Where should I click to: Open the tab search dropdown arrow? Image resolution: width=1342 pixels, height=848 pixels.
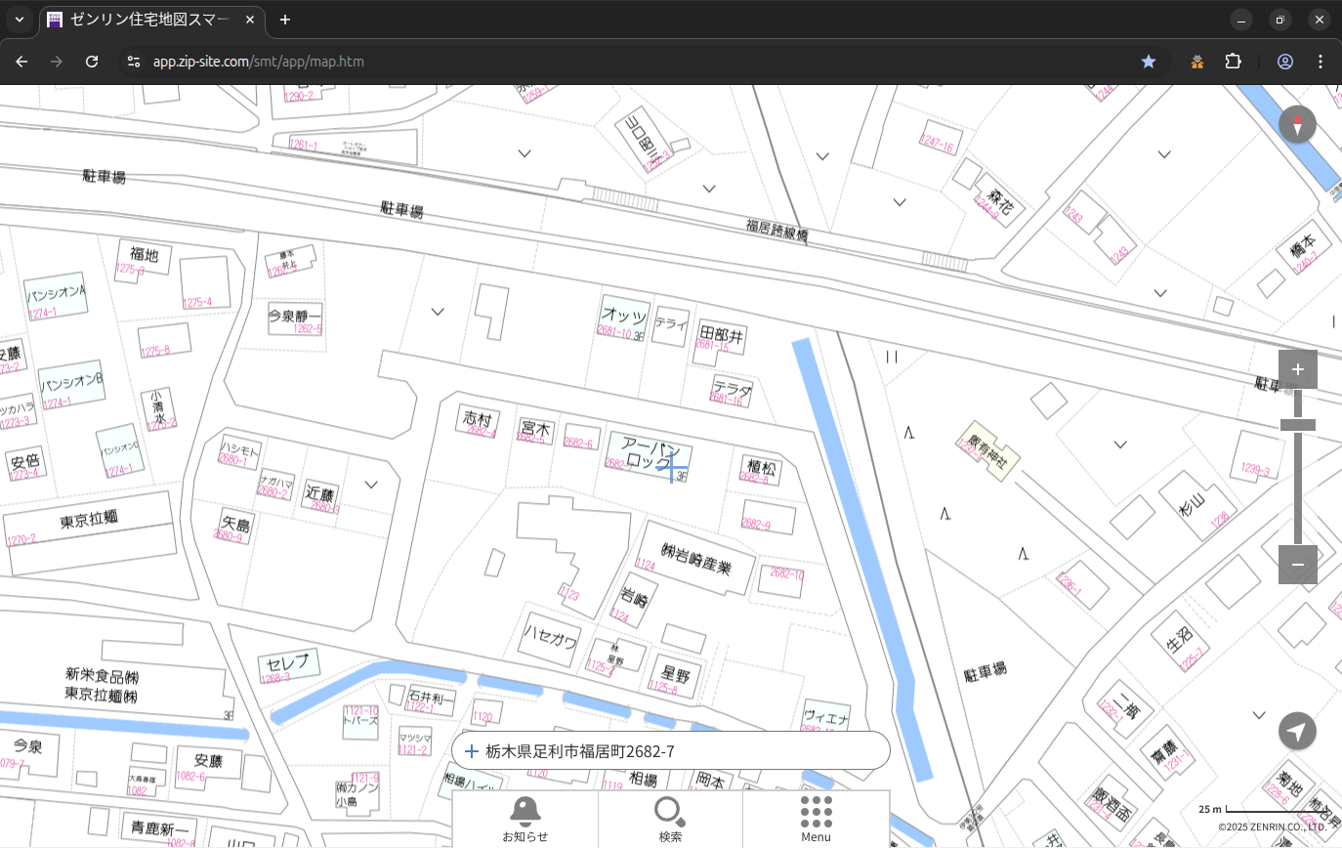click(19, 20)
